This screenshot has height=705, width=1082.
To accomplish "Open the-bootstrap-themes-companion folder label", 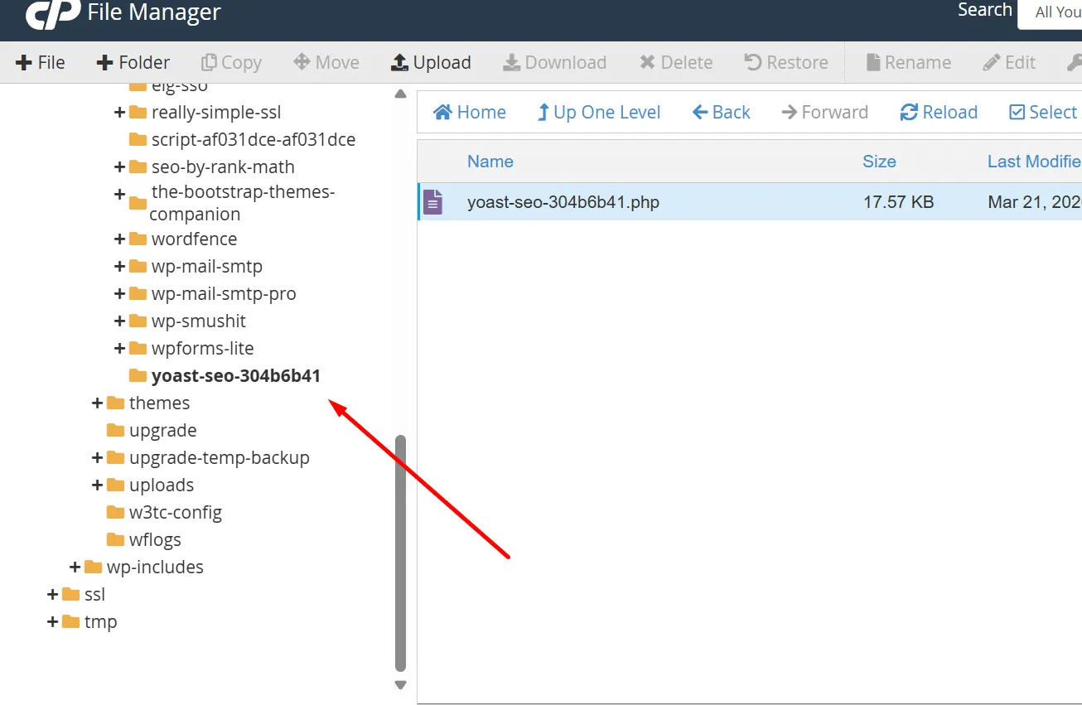I will point(242,203).
